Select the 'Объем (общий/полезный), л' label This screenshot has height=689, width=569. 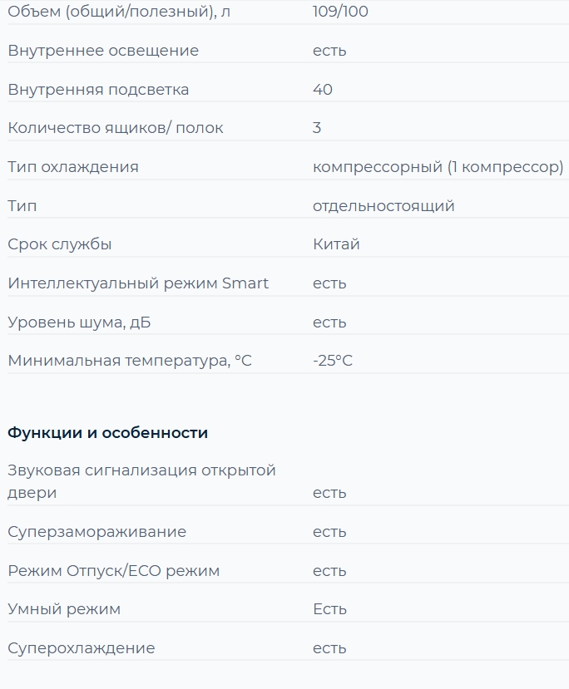(119, 12)
